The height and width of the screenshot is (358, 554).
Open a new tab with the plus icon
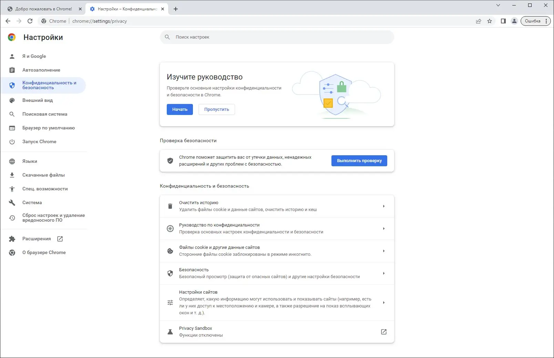(176, 9)
